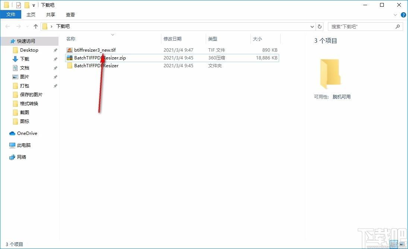Switch to the 查看 ribbon tab
The height and width of the screenshot is (249, 408).
pos(70,14)
